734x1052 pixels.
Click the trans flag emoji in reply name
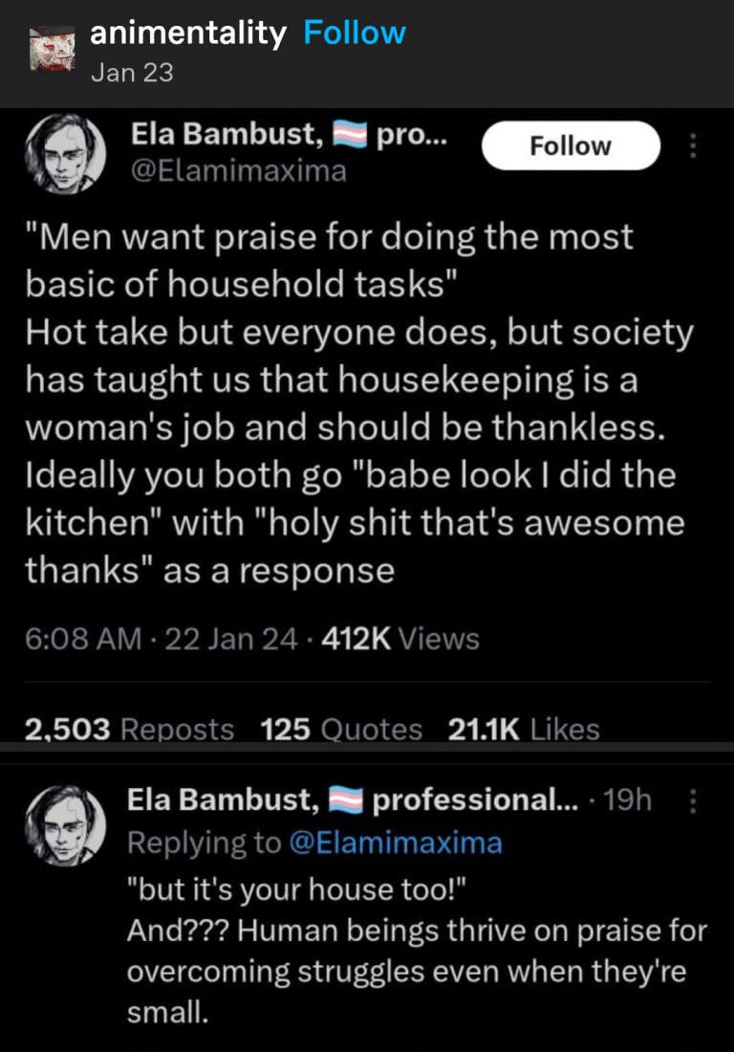point(346,801)
